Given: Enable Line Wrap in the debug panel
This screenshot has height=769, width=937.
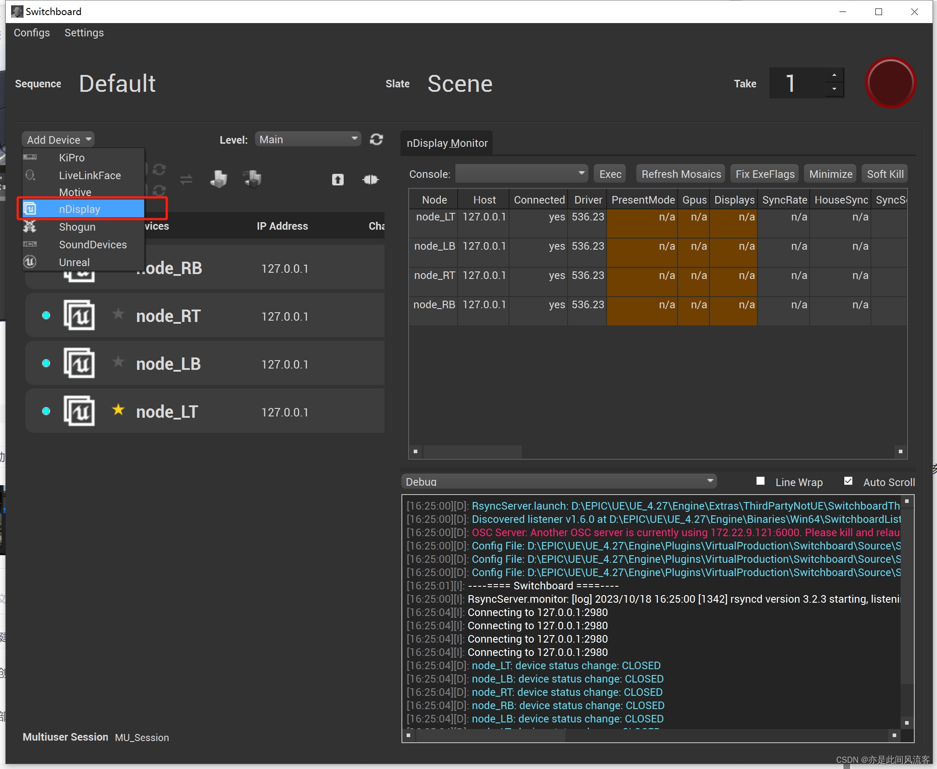Looking at the screenshot, I should tap(760, 481).
